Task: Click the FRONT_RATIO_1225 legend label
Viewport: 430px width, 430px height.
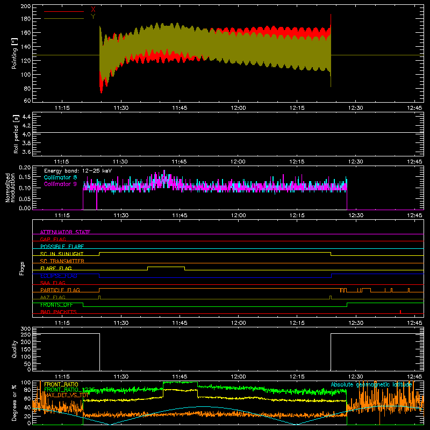Action: click(69, 390)
